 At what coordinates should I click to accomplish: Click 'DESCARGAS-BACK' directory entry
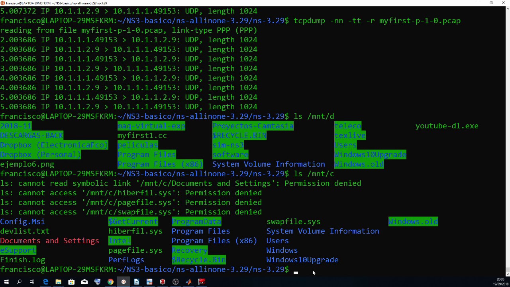31,136
